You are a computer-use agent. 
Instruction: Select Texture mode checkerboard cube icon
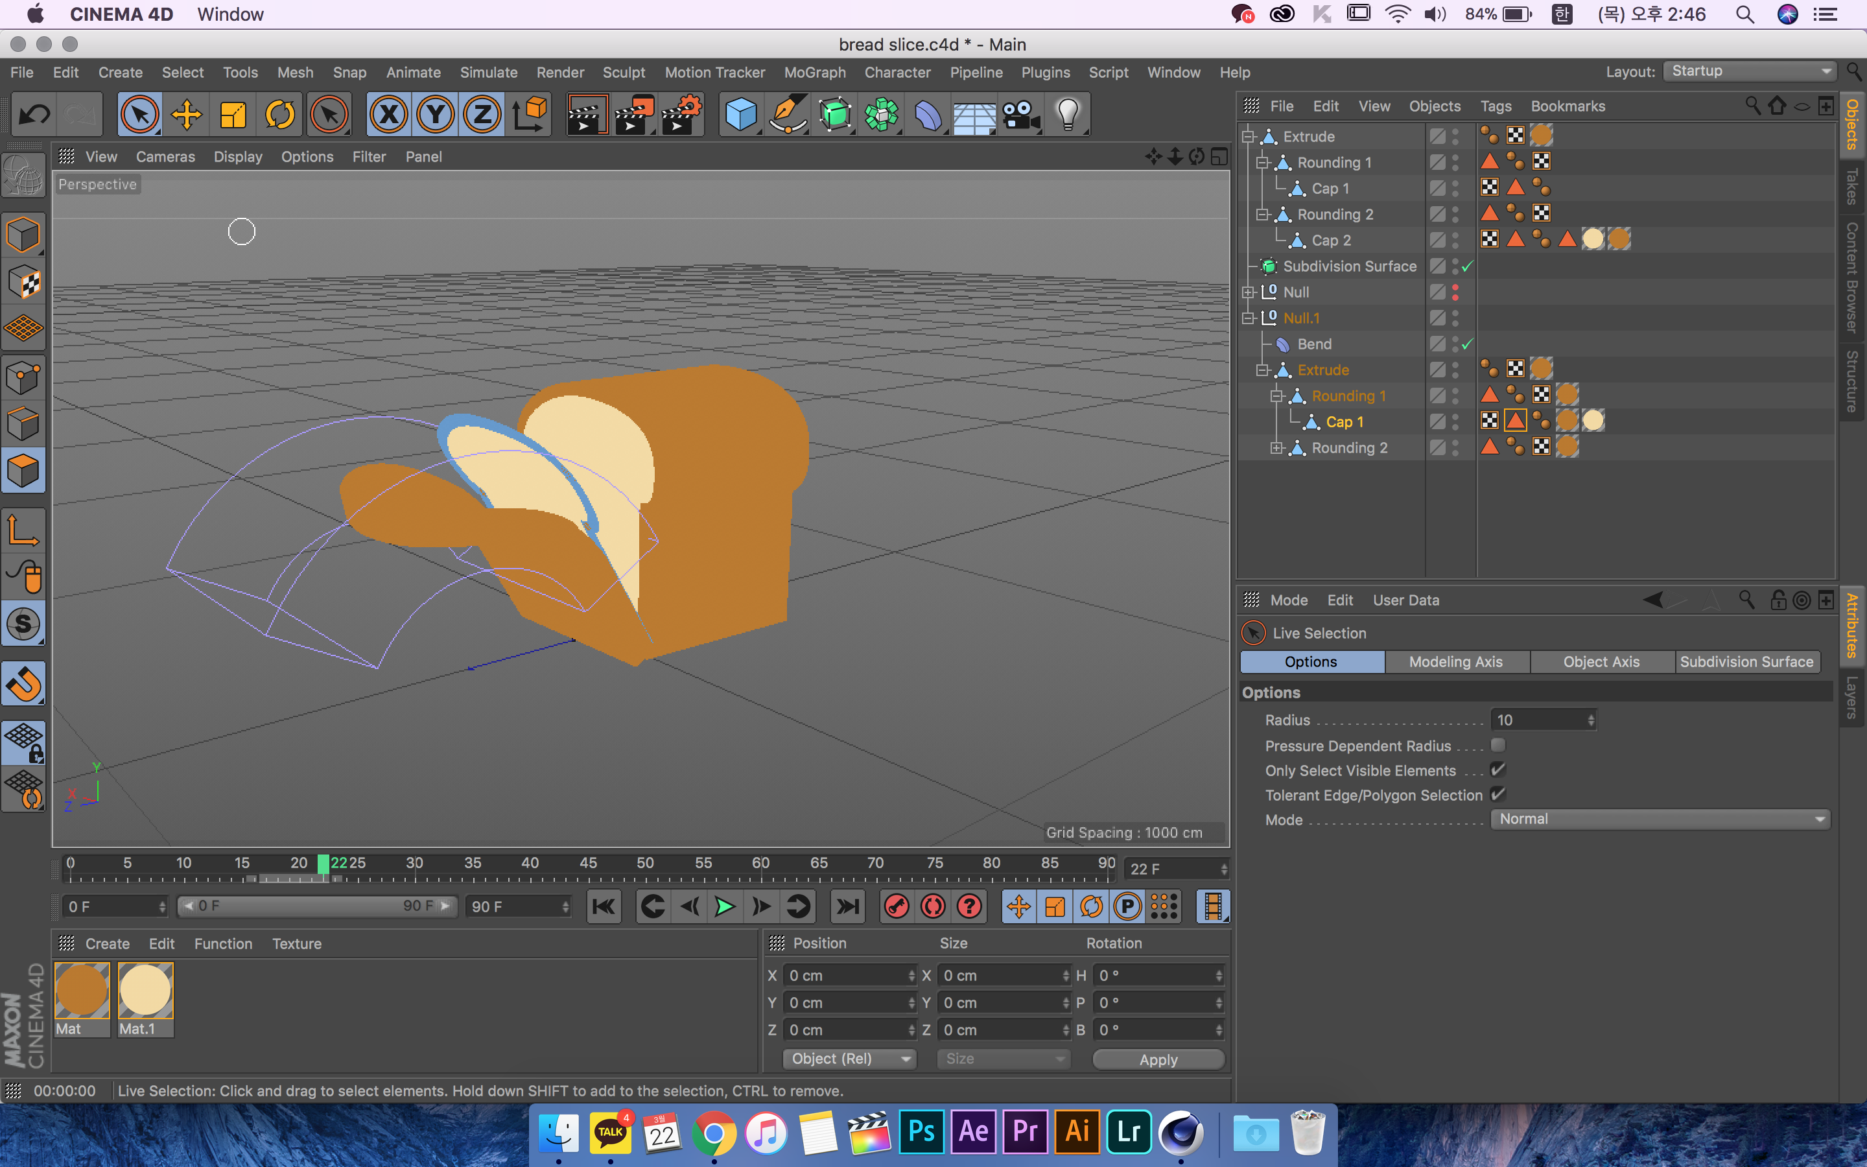click(23, 282)
